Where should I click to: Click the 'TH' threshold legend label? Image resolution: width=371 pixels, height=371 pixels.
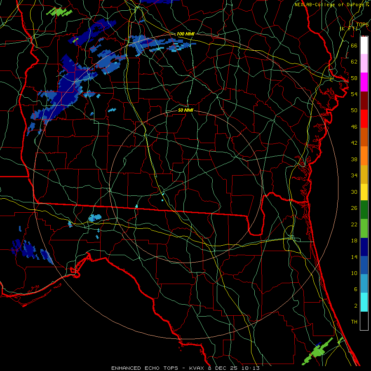pyautogui.click(x=354, y=322)
